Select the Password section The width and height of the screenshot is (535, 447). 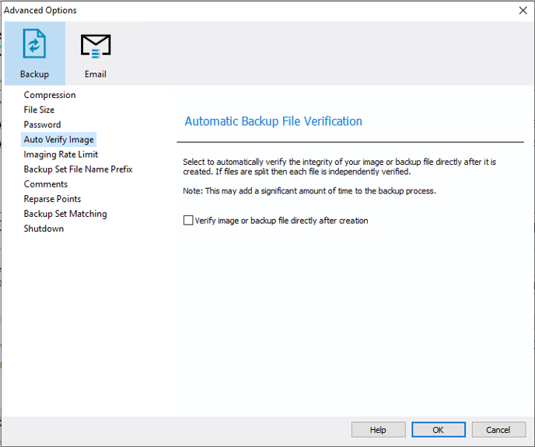coord(42,124)
